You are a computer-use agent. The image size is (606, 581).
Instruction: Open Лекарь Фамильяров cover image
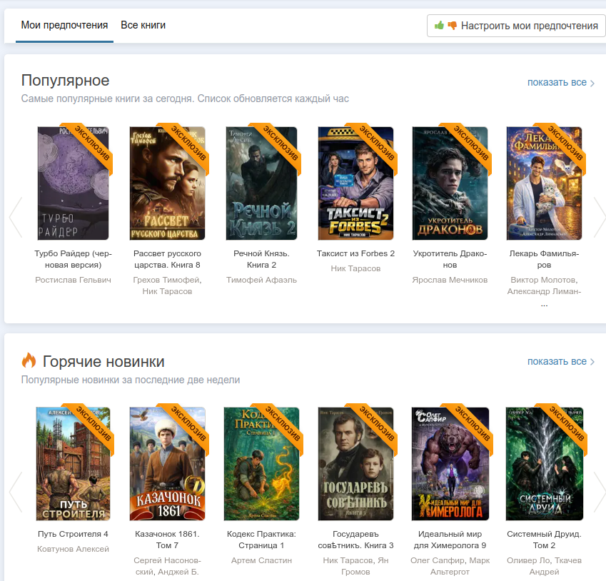pyautogui.click(x=544, y=183)
